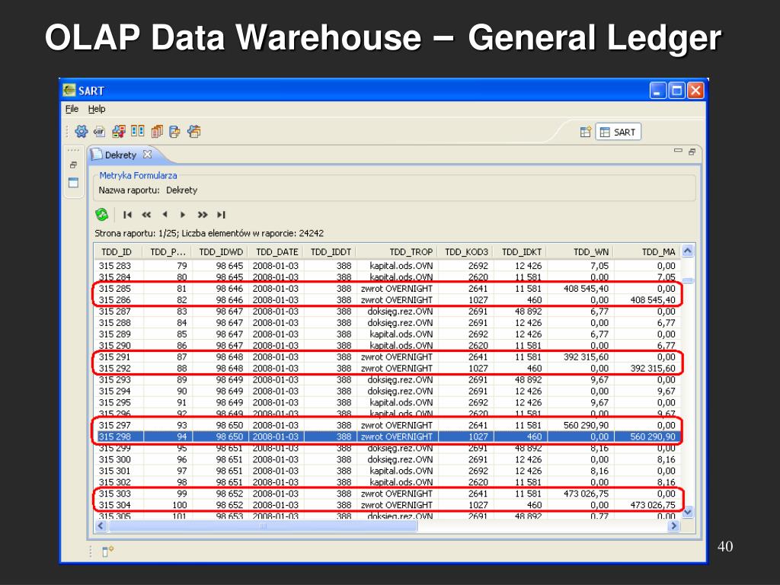
Task: Click the blue database export toolbar icon
Action: pos(174,131)
